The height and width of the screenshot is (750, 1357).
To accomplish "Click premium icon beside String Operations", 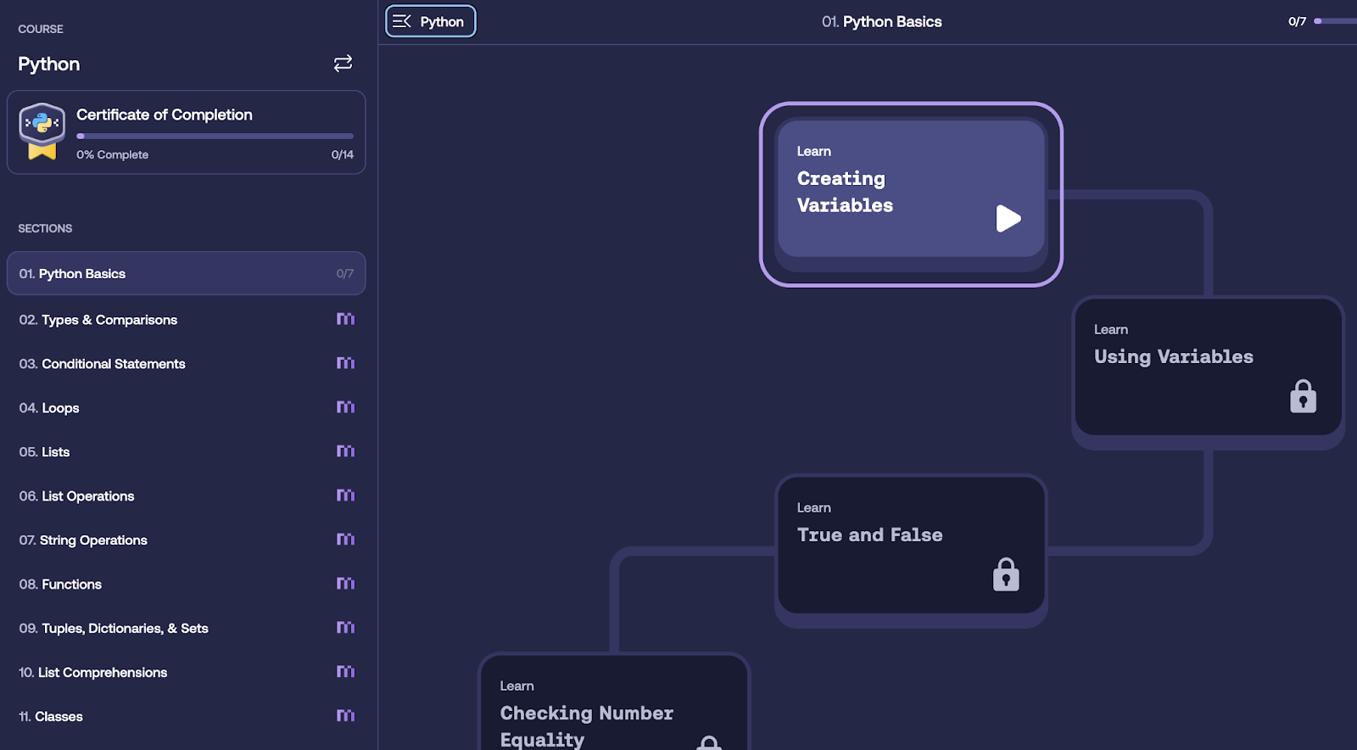I will 345,540.
